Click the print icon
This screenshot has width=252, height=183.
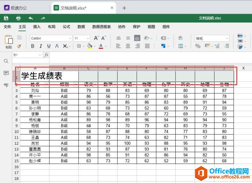tap(19, 18)
